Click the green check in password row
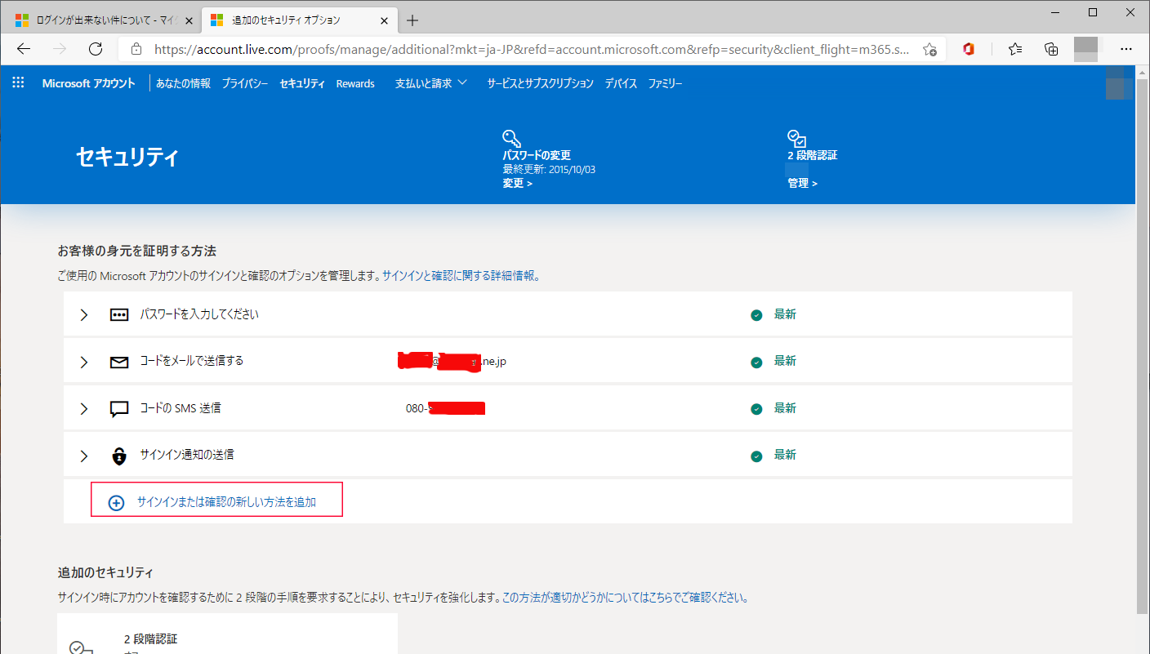This screenshot has height=654, width=1150. coord(756,315)
